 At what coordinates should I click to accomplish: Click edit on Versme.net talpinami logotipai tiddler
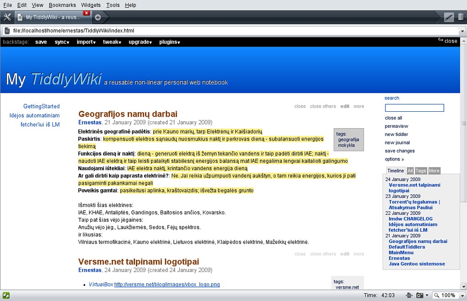345,254
